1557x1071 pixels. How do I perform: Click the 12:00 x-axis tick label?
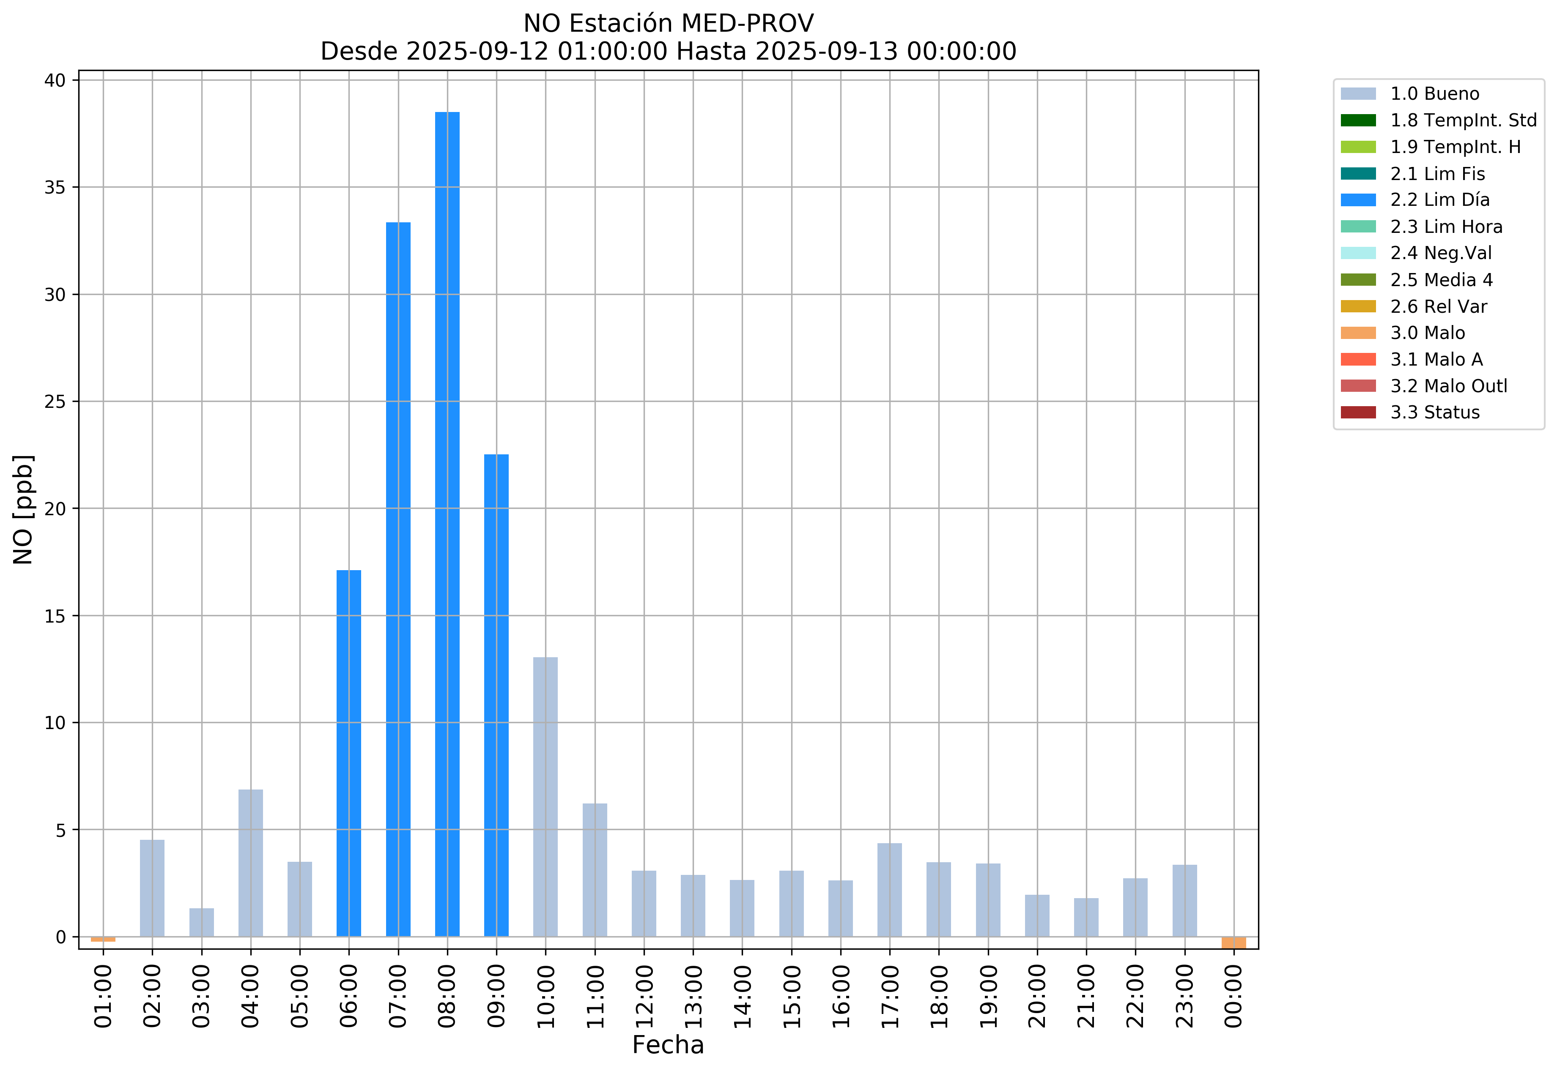tap(644, 997)
